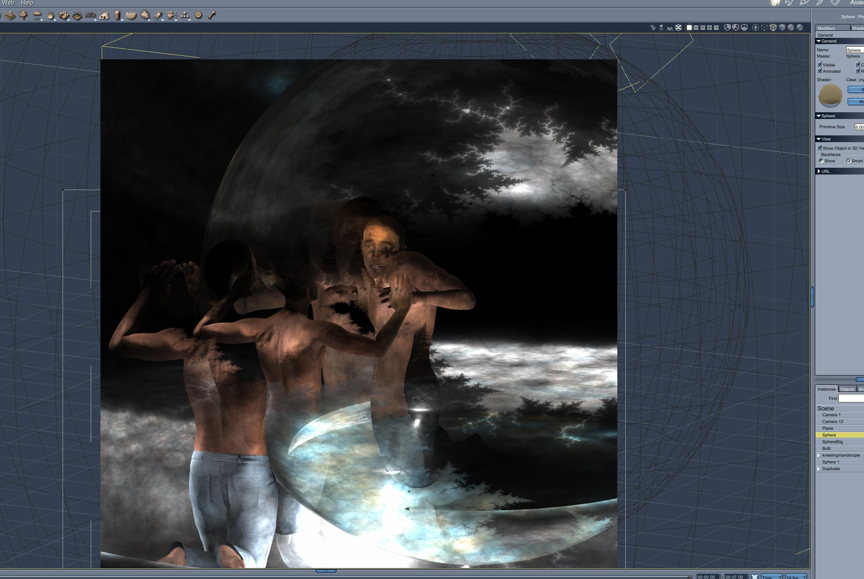864x579 pixels.
Task: Toggle the Visible checkbox
Action: click(819, 65)
